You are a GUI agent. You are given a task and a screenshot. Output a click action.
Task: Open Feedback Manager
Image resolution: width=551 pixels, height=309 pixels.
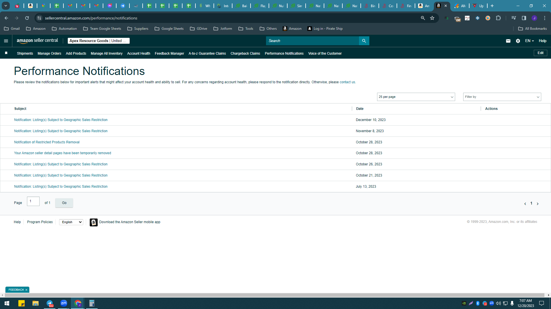(x=169, y=54)
